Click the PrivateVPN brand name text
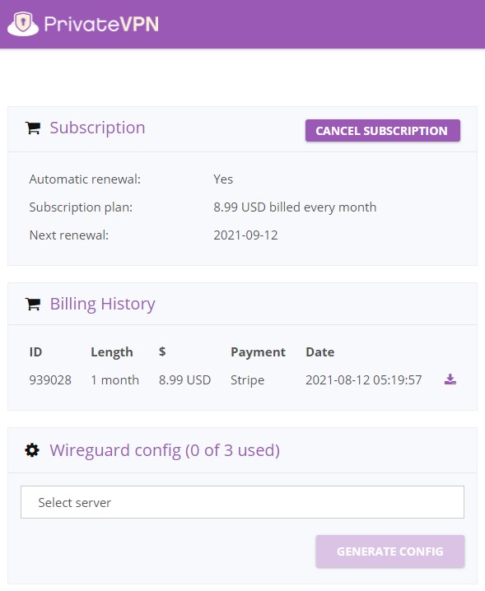This screenshot has height=591, width=485. point(101,24)
